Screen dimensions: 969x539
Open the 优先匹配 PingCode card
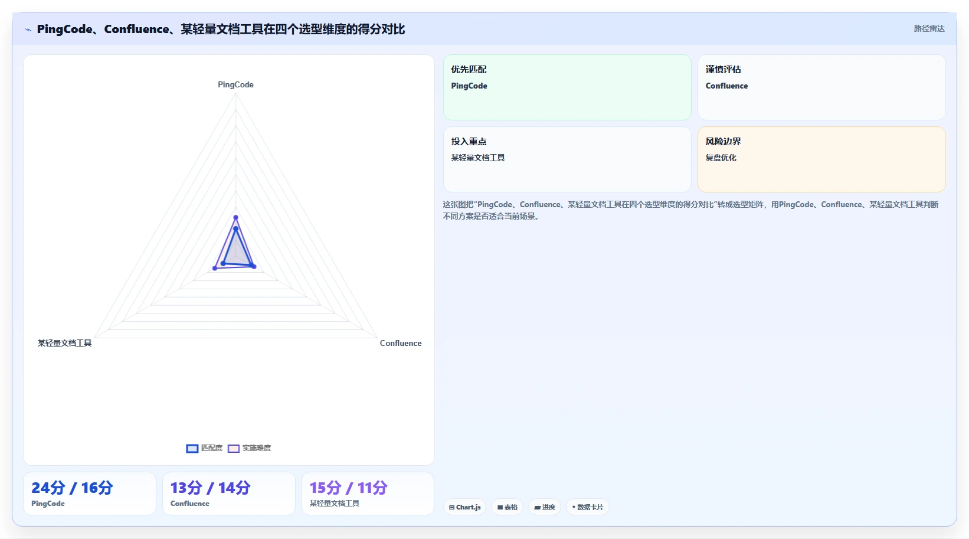pyautogui.click(x=567, y=87)
